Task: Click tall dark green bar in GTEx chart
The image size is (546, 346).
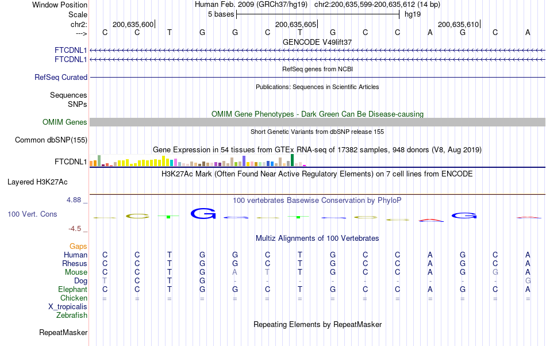Action: (292, 160)
